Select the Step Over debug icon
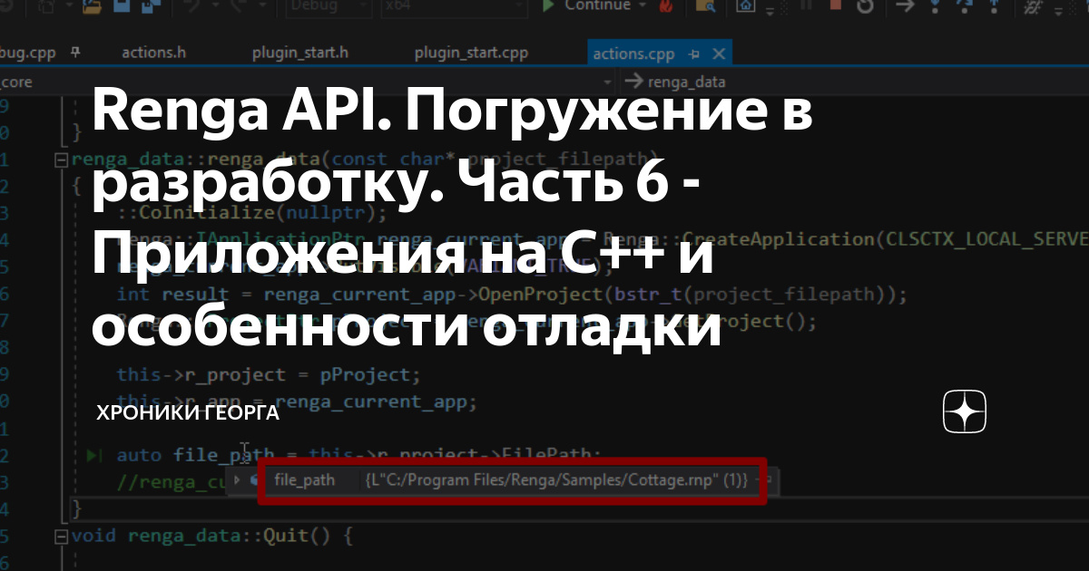This screenshot has height=571, width=1089. (964, 6)
